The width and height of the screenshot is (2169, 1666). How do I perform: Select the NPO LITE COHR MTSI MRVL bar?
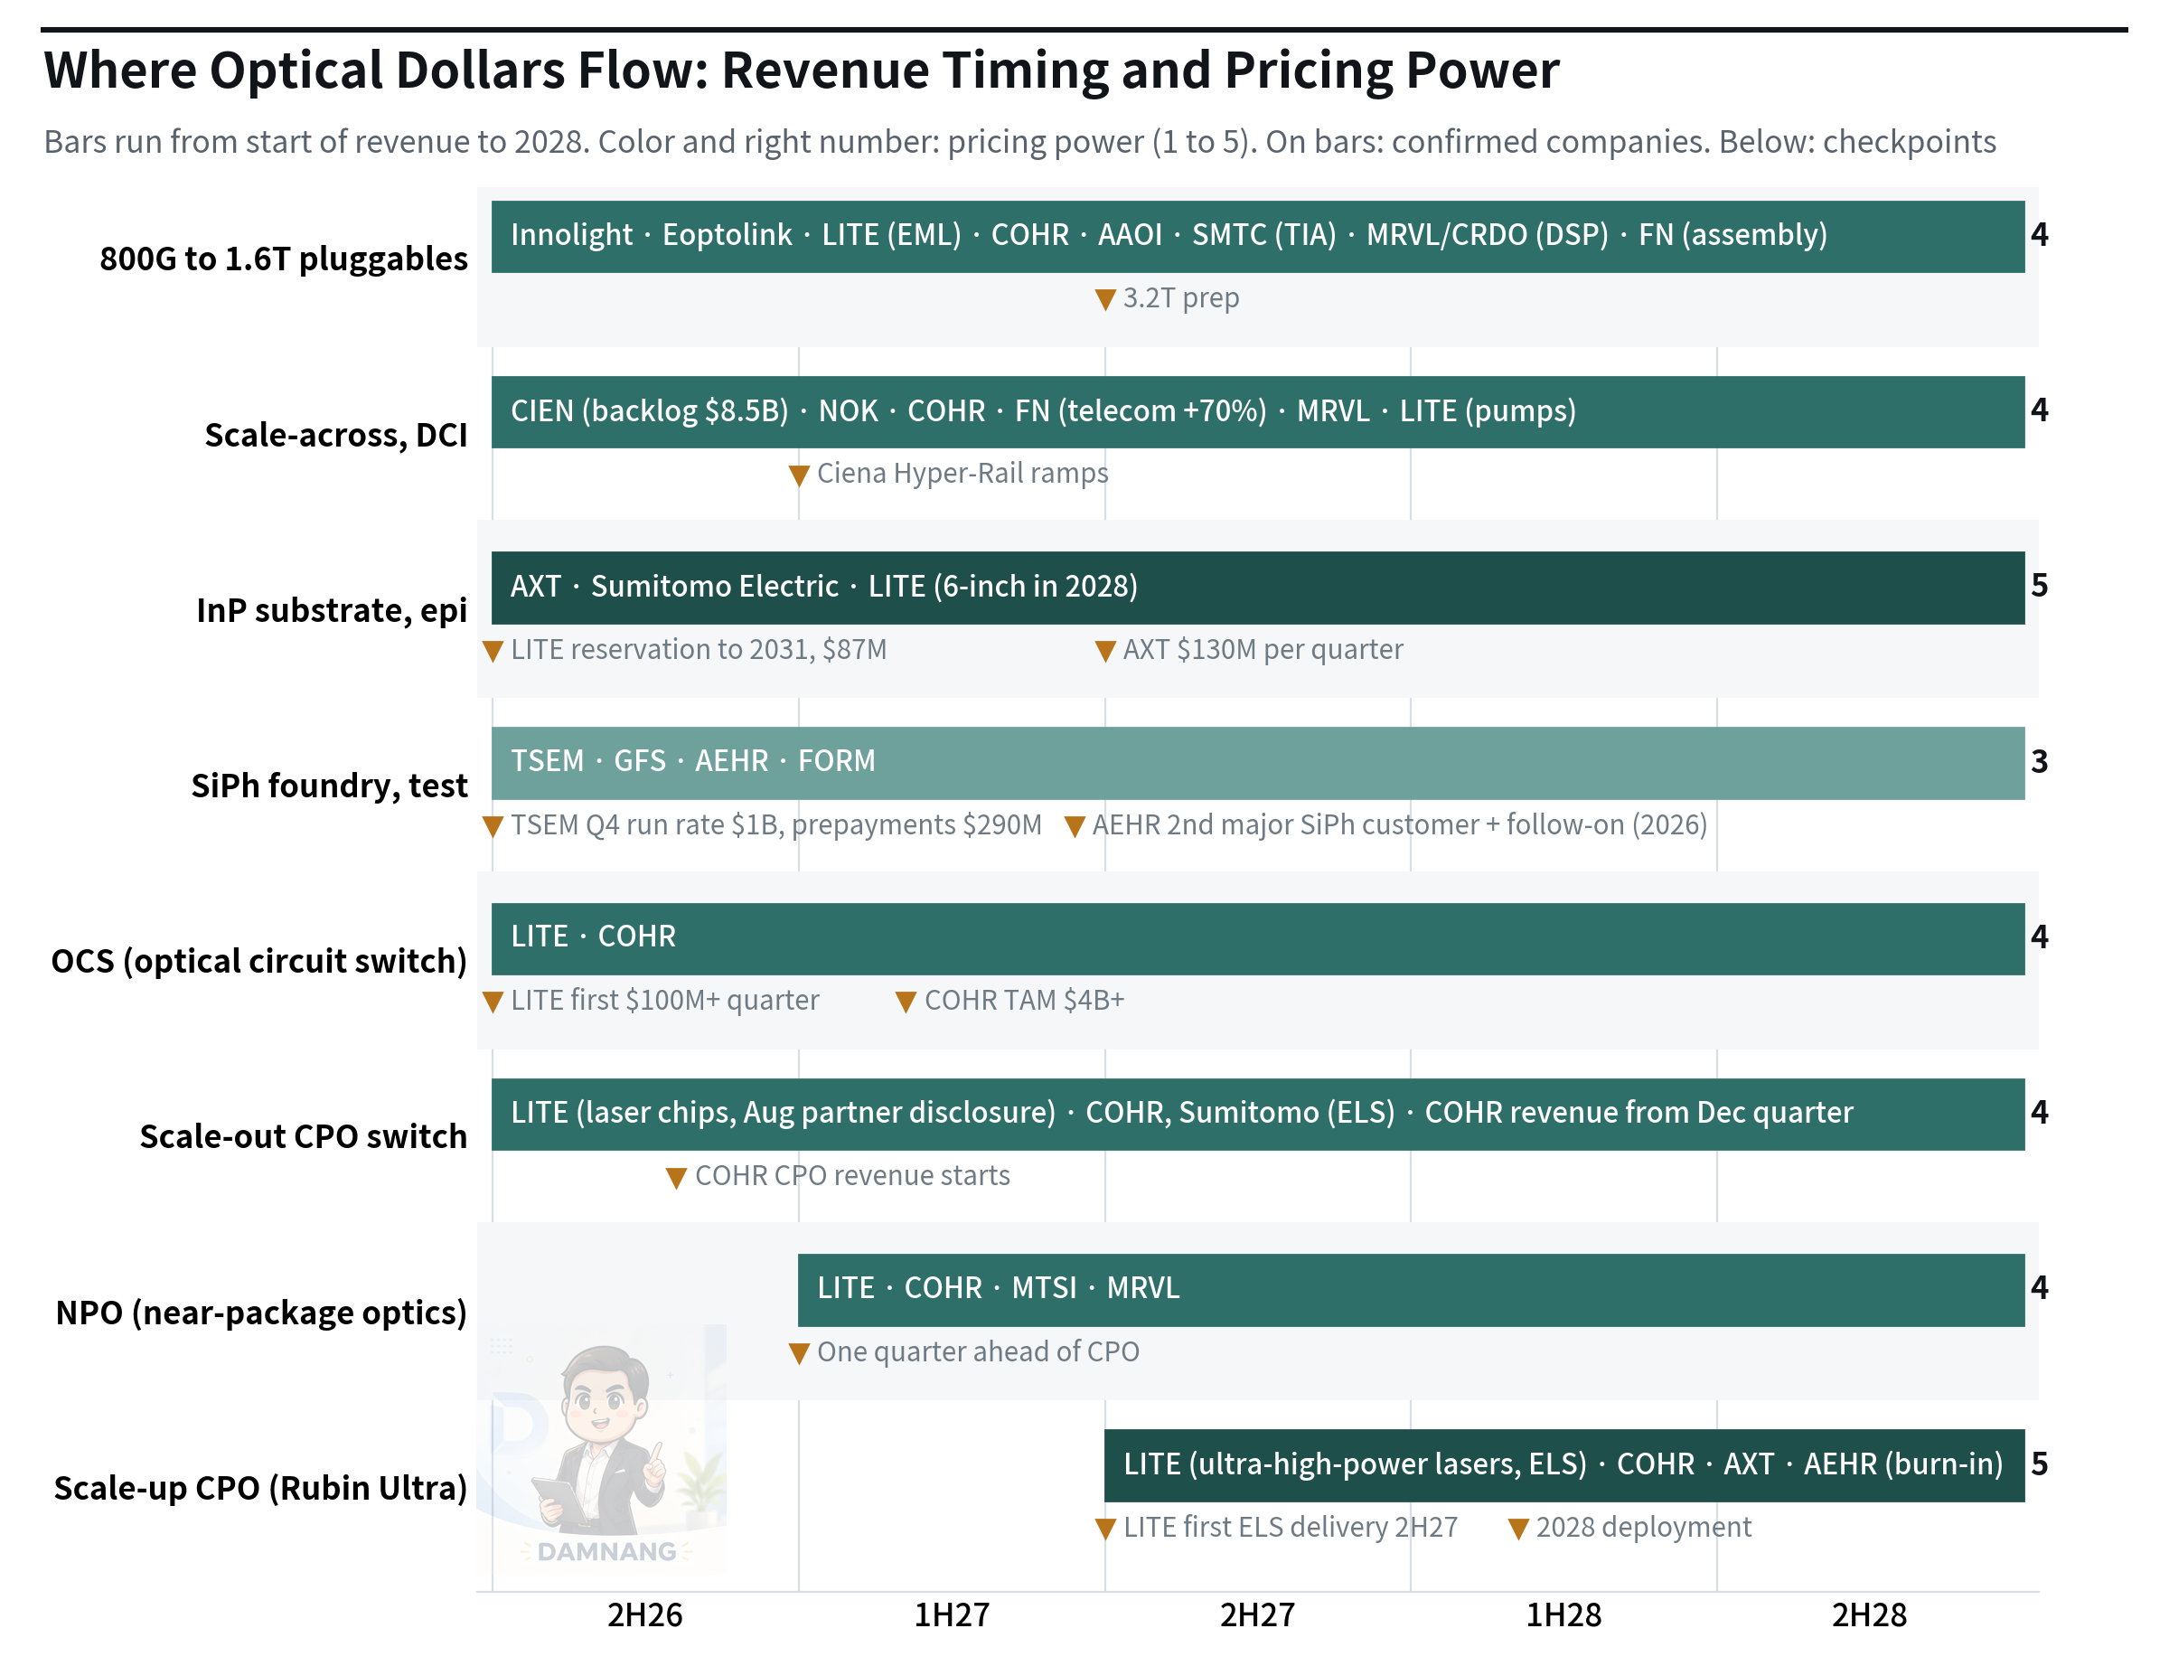pyautogui.click(x=1411, y=1289)
